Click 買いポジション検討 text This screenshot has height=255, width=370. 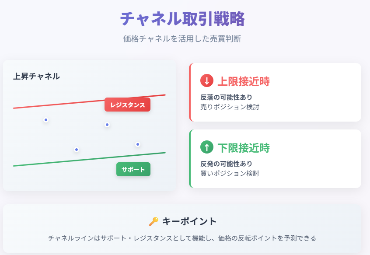[230, 173]
